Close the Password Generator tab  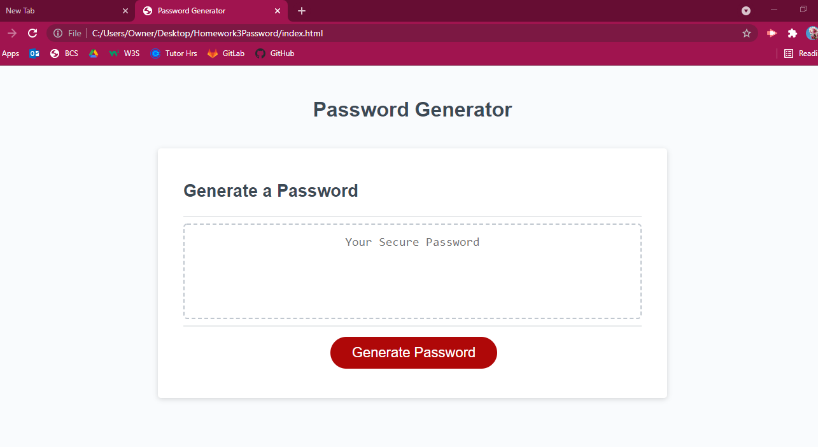click(x=278, y=11)
